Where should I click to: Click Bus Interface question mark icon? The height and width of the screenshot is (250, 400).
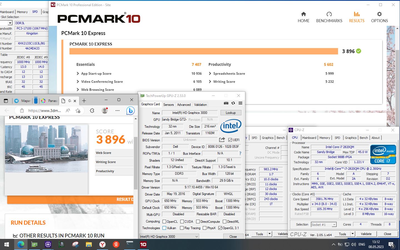pyautogui.click(x=240, y=153)
